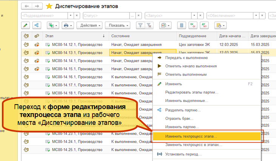Click Цех заготовки ЭК in first row
This screenshot has height=161, width=276.
194,44
